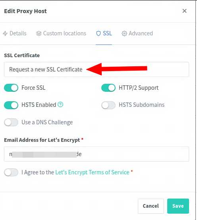The image size is (197, 220).
Task: Disable the Force SSL toggle
Action: [x=11, y=88]
